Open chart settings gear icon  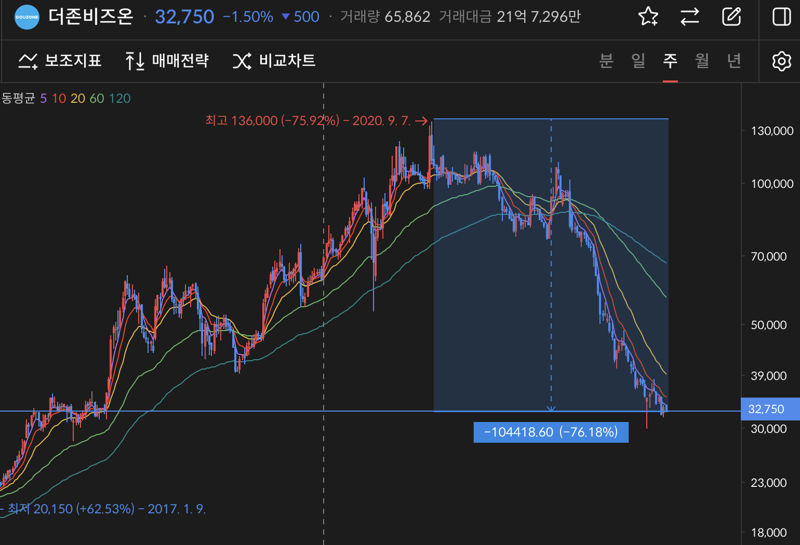(x=781, y=61)
